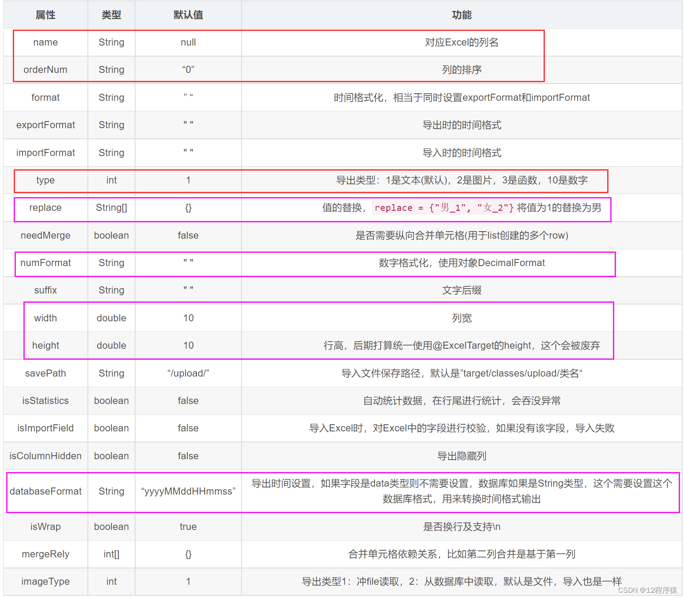
Task: Select the 'isImportField' attribute cell
Action: click(45, 428)
